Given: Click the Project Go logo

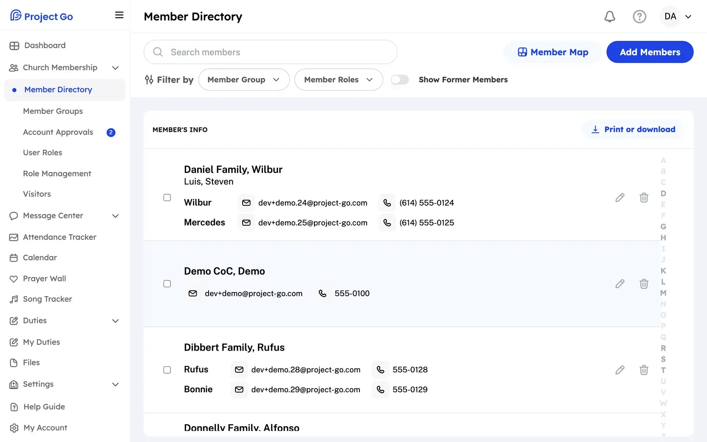Looking at the screenshot, I should coord(42,16).
